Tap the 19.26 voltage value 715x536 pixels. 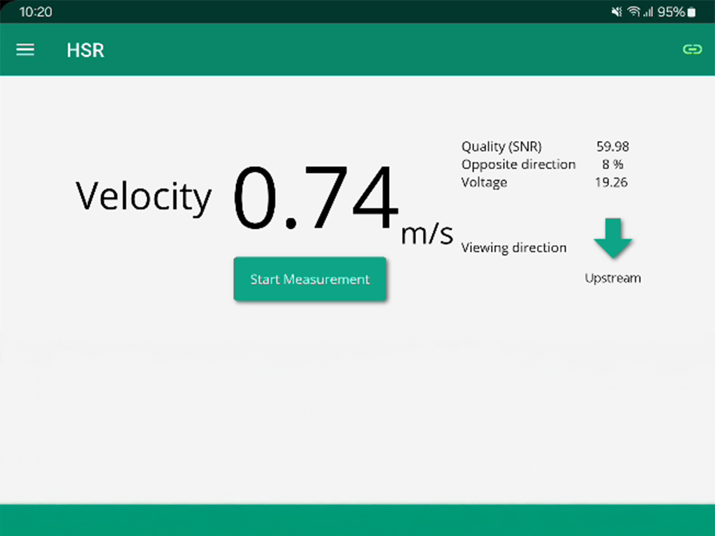coord(612,183)
